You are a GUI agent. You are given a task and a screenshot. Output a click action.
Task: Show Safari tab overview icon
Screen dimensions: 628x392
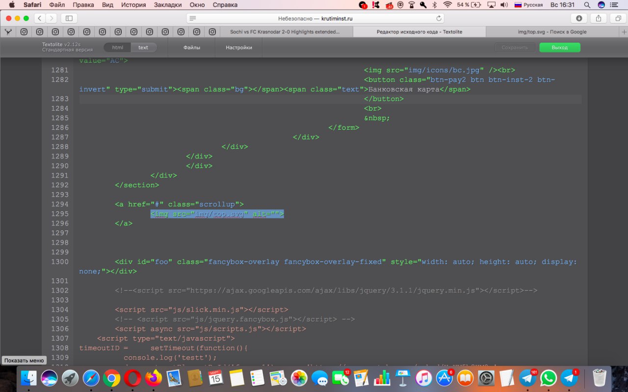coord(618,18)
